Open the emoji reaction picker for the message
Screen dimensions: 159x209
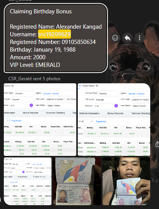(x=115, y=38)
